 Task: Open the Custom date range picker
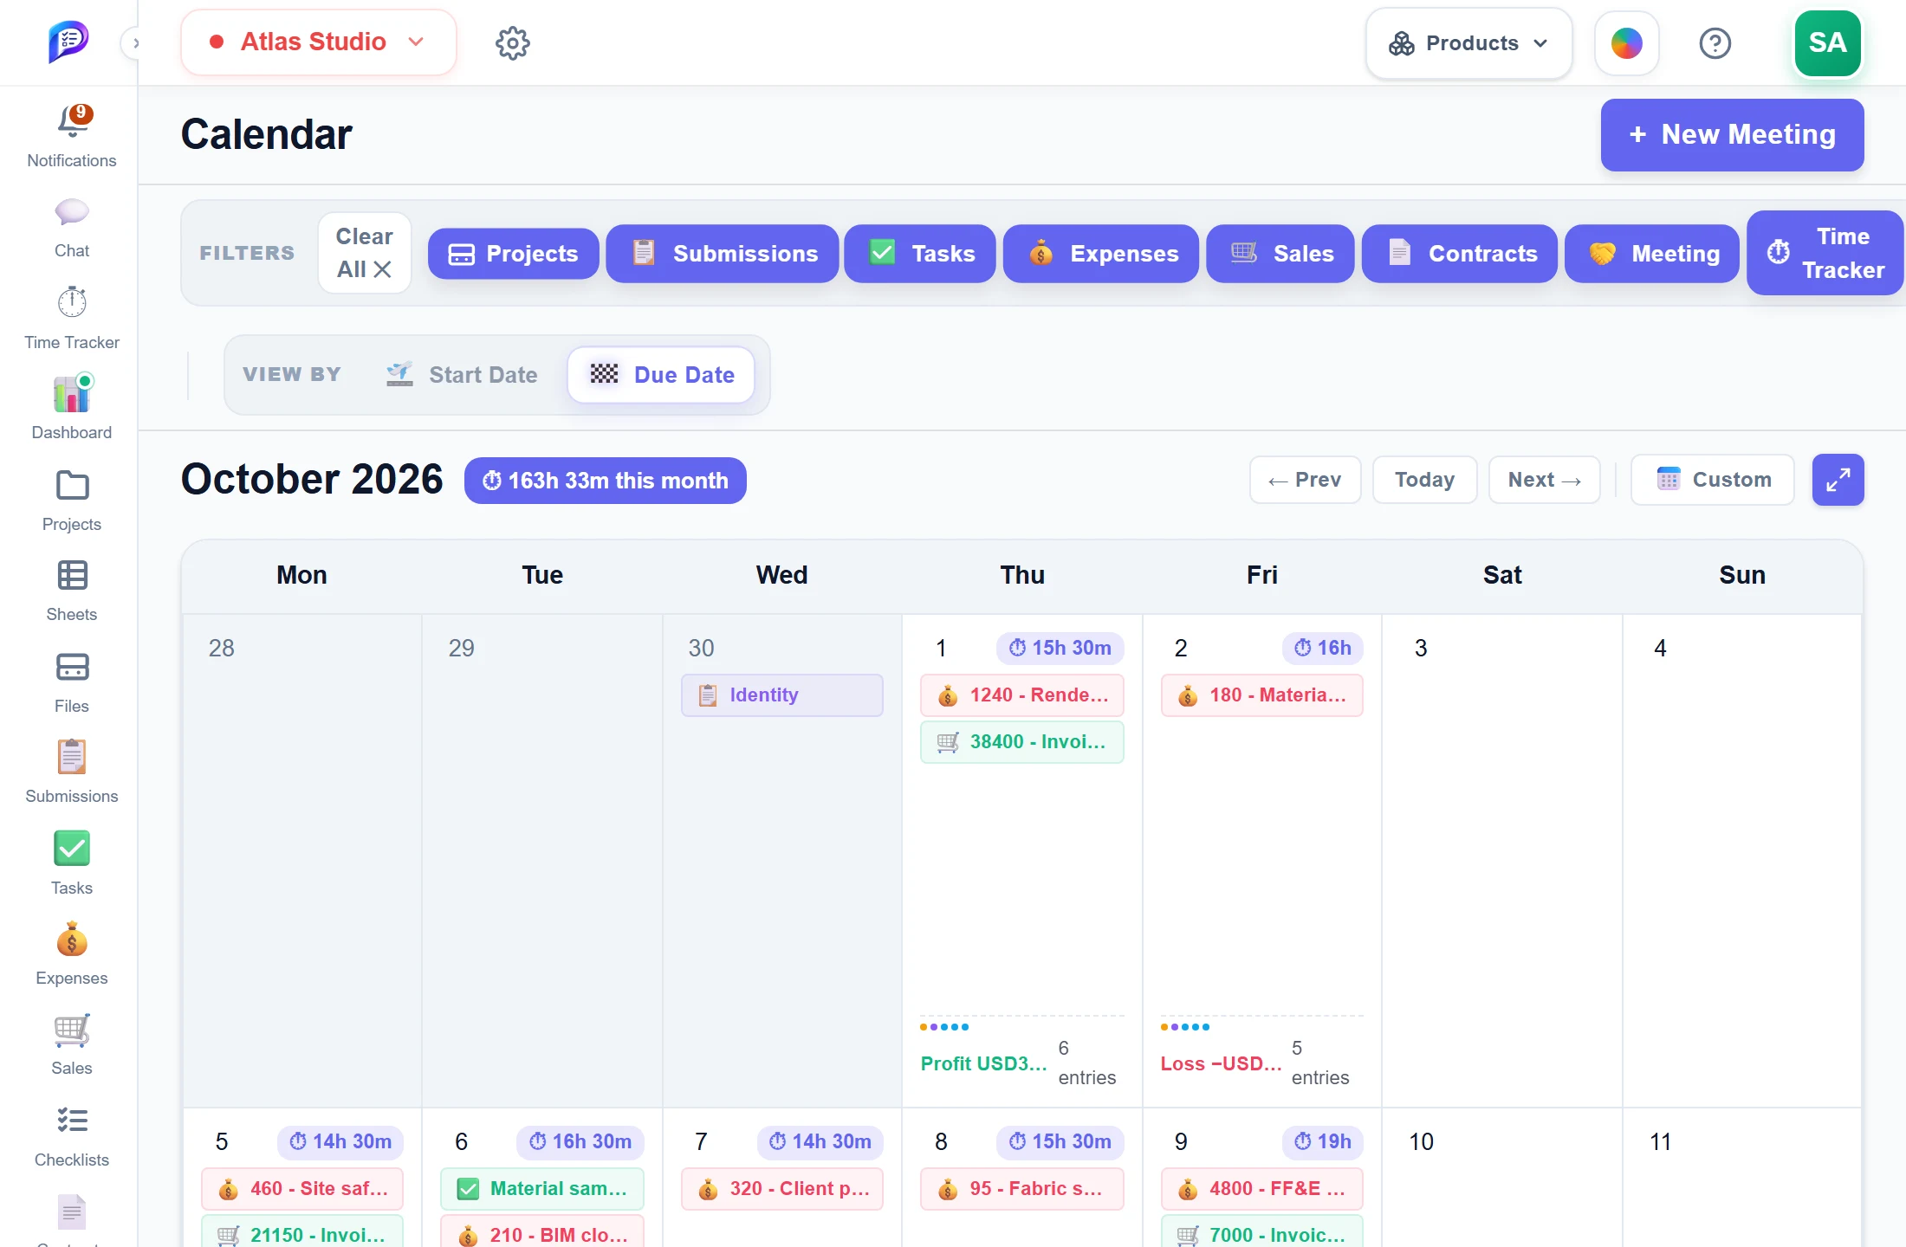coord(1713,480)
